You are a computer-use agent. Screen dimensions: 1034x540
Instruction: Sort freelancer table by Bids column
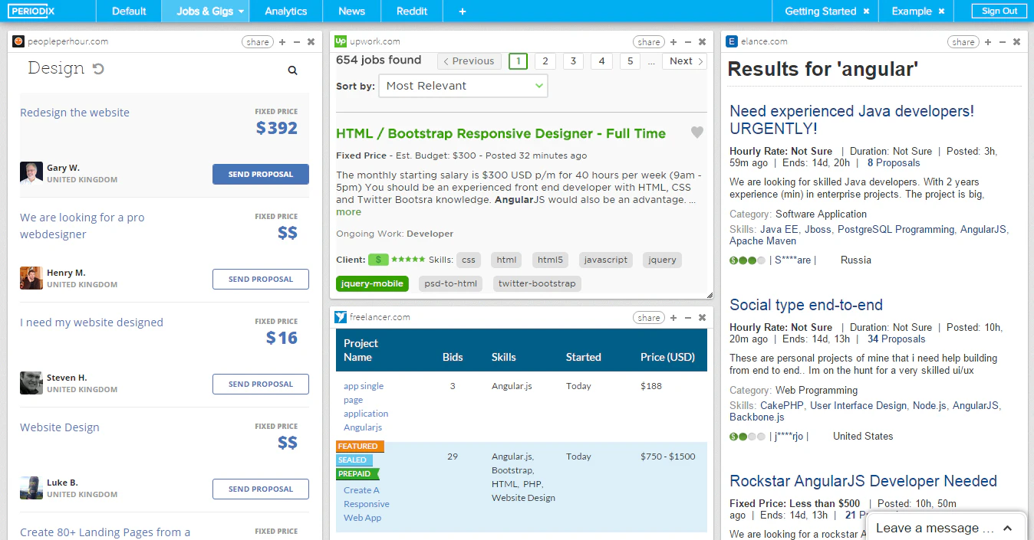pos(453,357)
